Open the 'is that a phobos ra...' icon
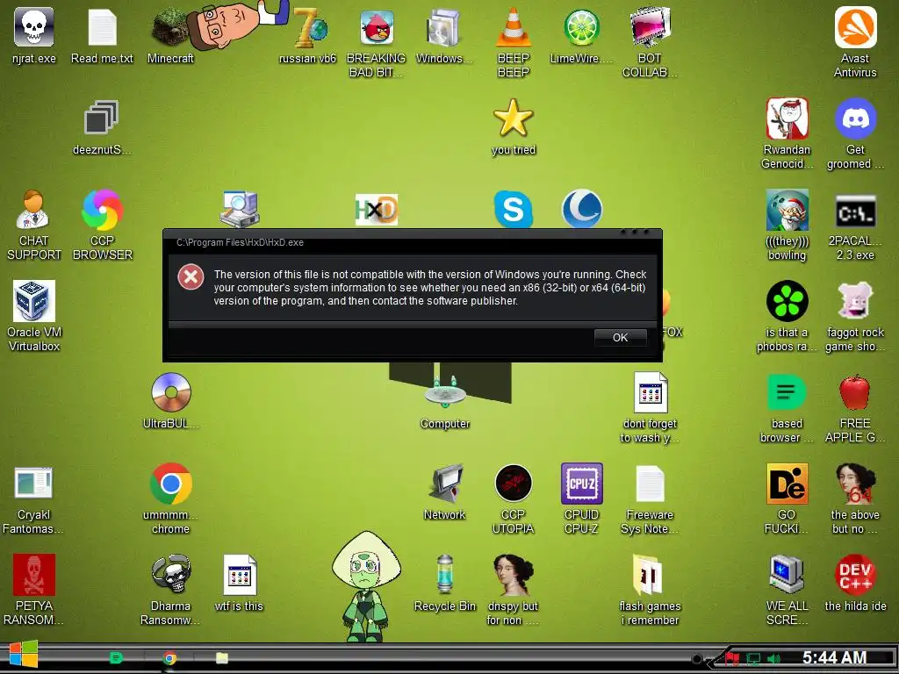The height and width of the screenshot is (674, 899). coord(788,300)
